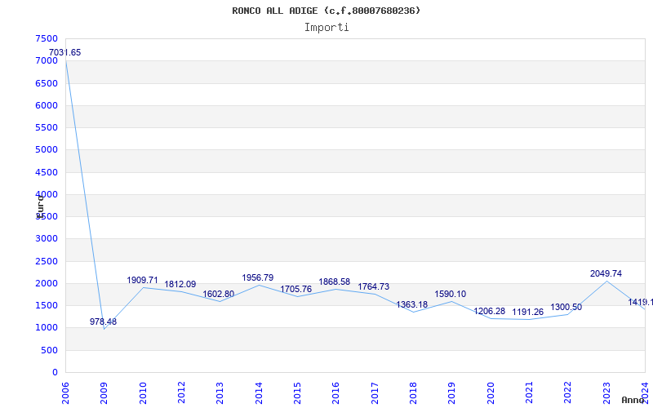Click the 2020 x-axis year label
This screenshot has height=408, width=653.
click(x=491, y=392)
